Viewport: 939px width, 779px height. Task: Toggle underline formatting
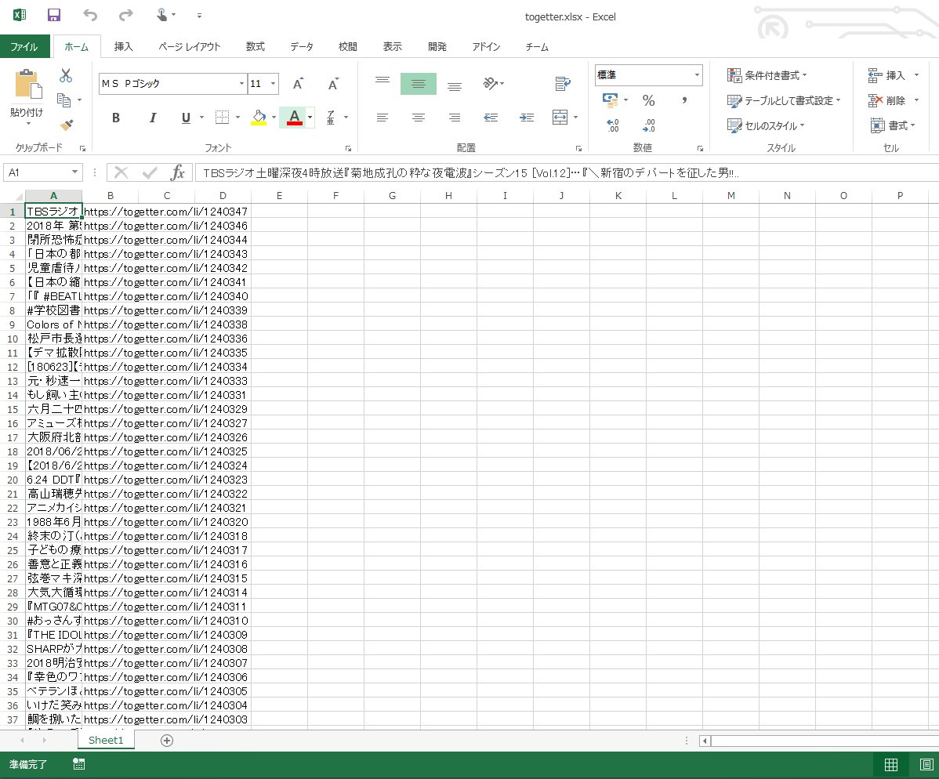tap(186, 118)
